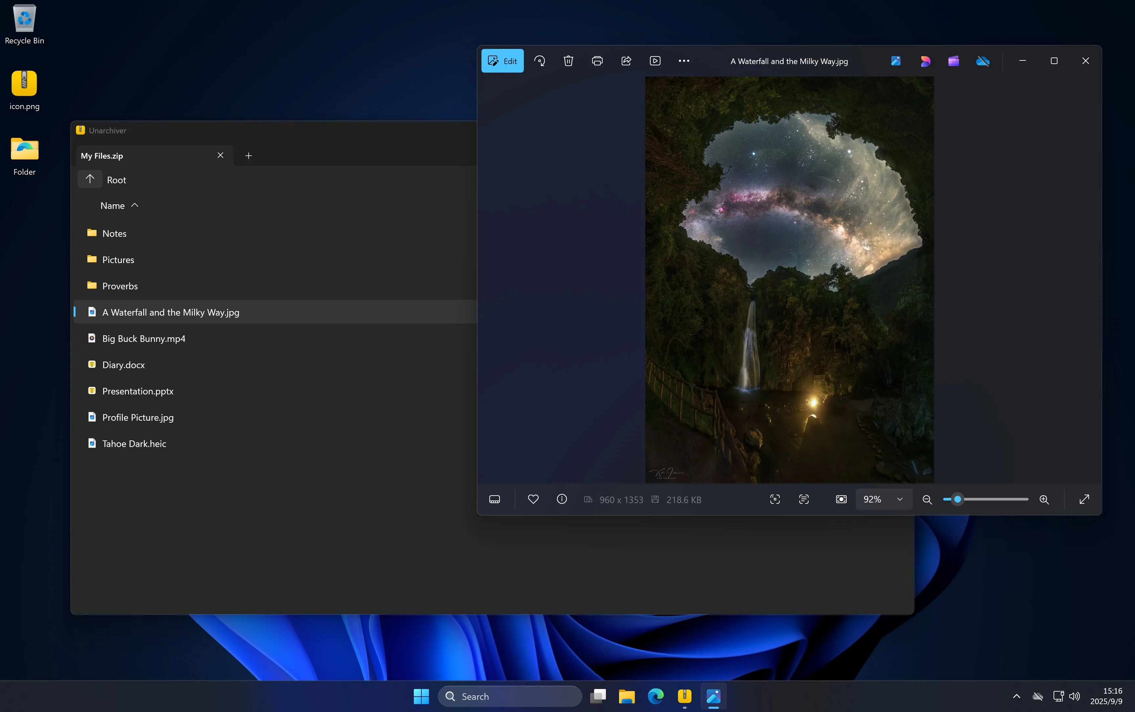Open the three-dot See more menu
This screenshot has width=1135, height=712.
click(x=683, y=61)
